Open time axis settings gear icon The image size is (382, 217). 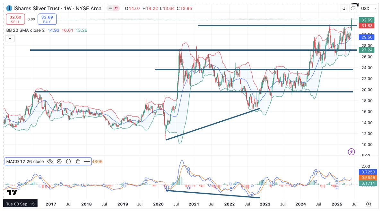[x=368, y=204]
